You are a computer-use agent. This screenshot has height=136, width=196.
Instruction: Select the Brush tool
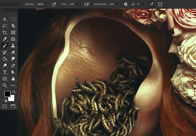tap(5, 46)
